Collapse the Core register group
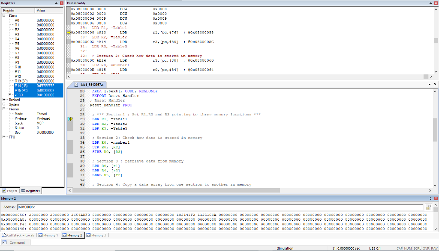Viewport: 439px width, 251px height. 4,16
